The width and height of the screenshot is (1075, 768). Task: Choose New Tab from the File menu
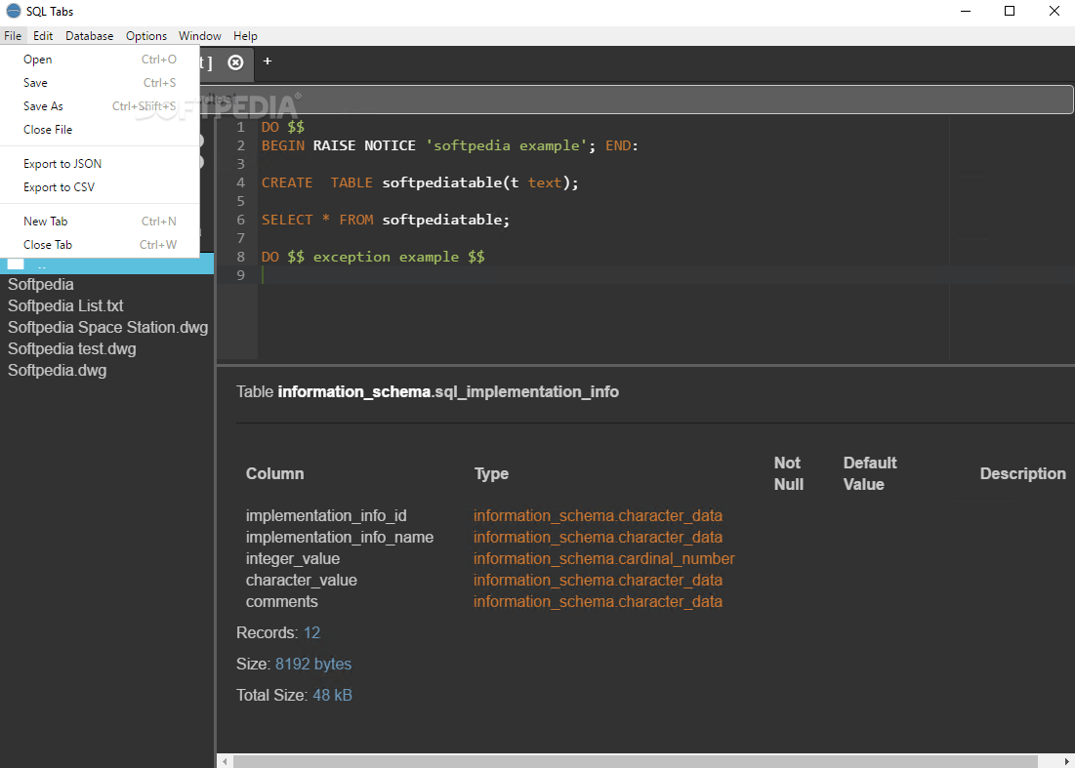[x=101, y=222]
